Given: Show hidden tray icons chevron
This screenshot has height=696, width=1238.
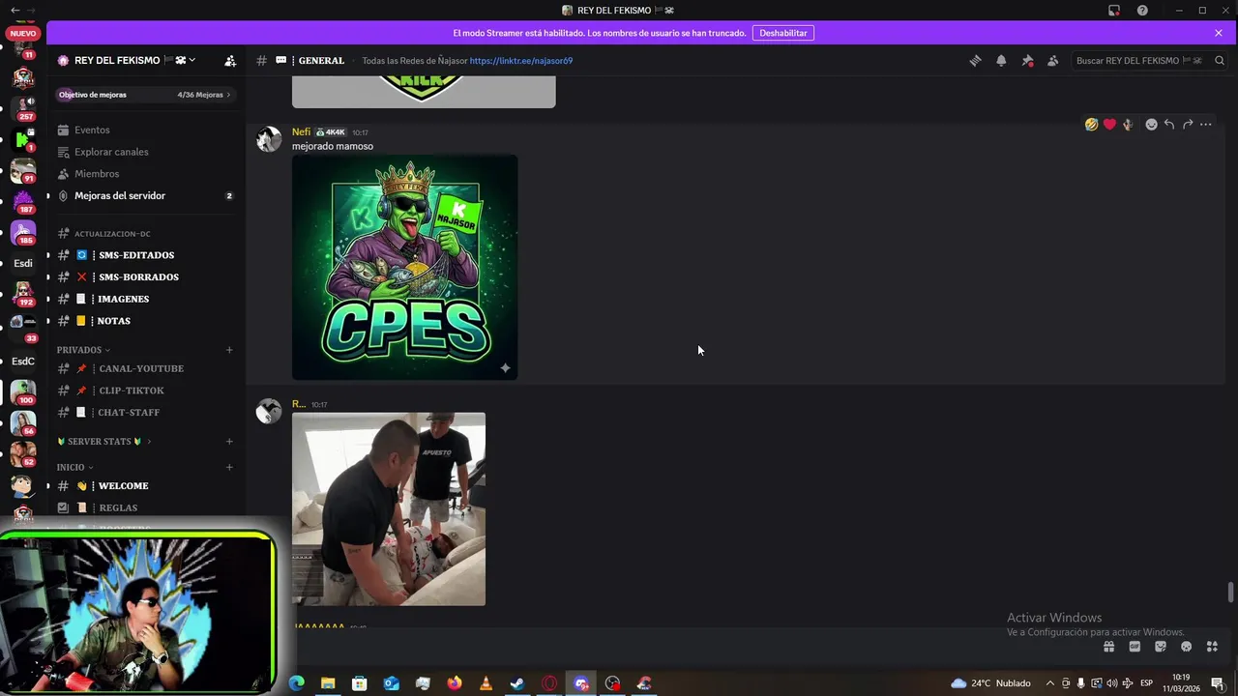Looking at the screenshot, I should [1050, 683].
